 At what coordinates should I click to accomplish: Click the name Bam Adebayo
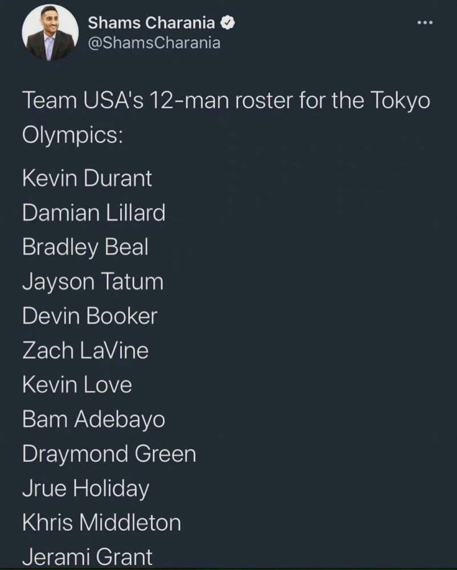(93, 420)
